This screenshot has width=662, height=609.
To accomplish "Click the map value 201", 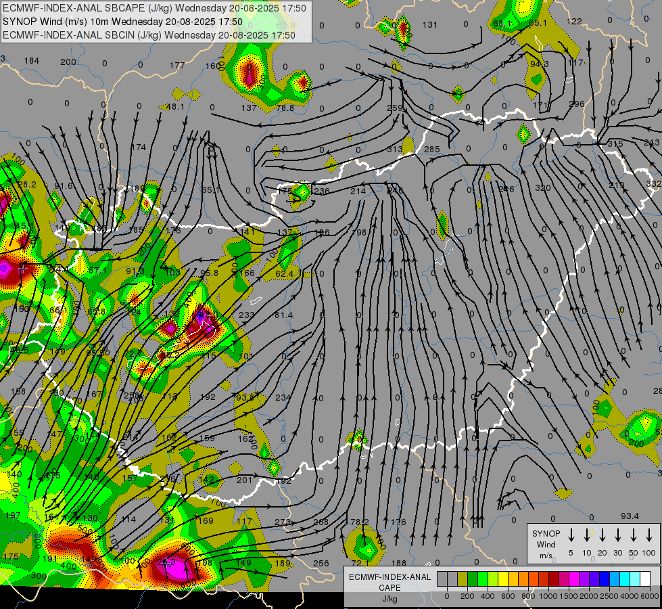I will (244, 480).
